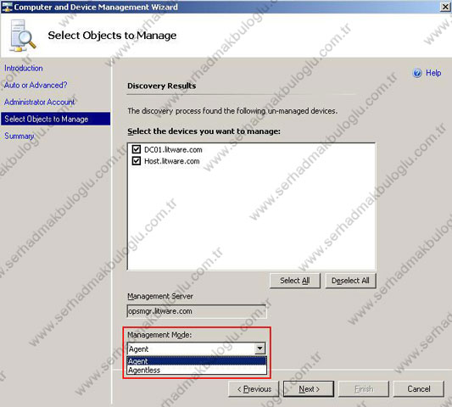This screenshot has width=452, height=407.
Task: Click the Deselect All button
Action: click(350, 281)
